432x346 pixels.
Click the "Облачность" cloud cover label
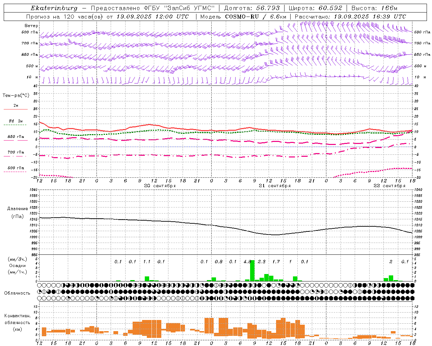click(x=17, y=293)
